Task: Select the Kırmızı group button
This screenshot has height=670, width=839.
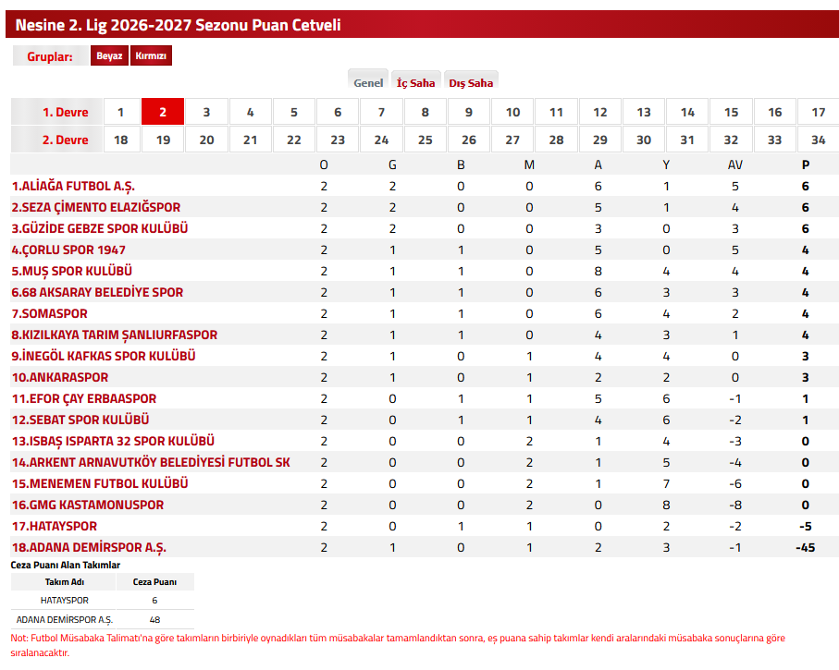Action: [151, 55]
